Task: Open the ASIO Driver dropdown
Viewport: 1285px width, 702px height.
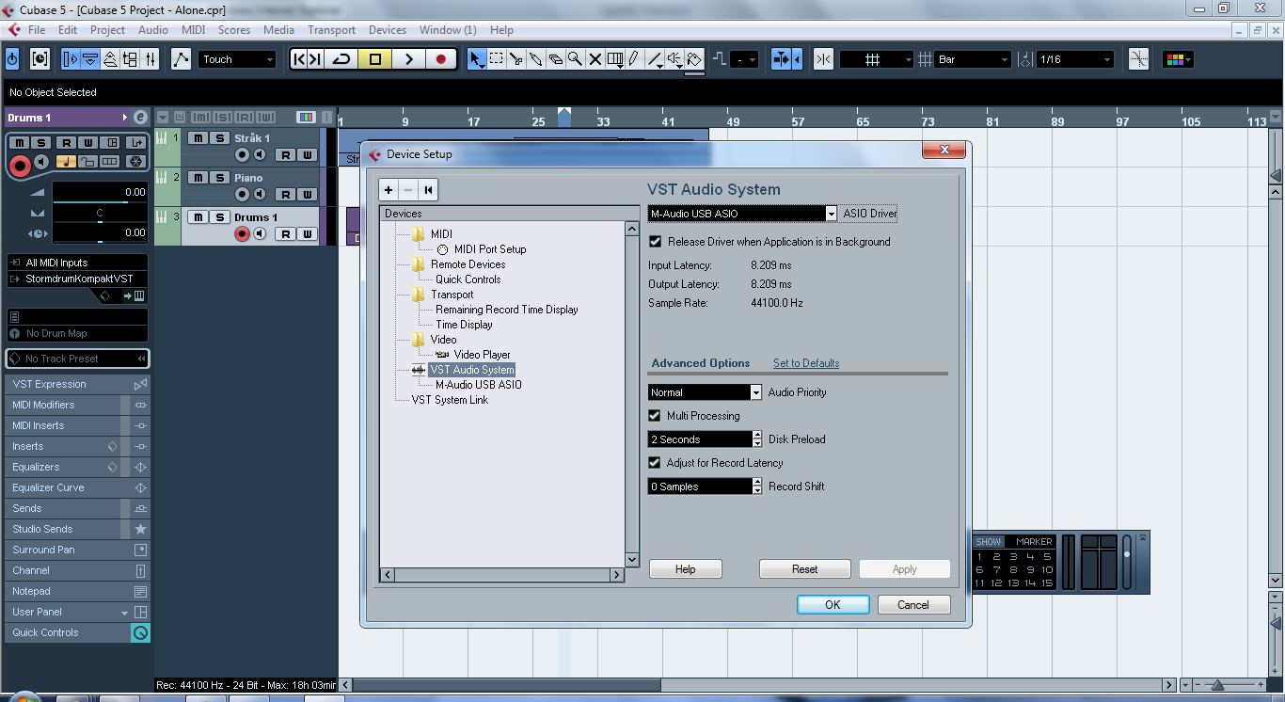Action: (x=831, y=214)
